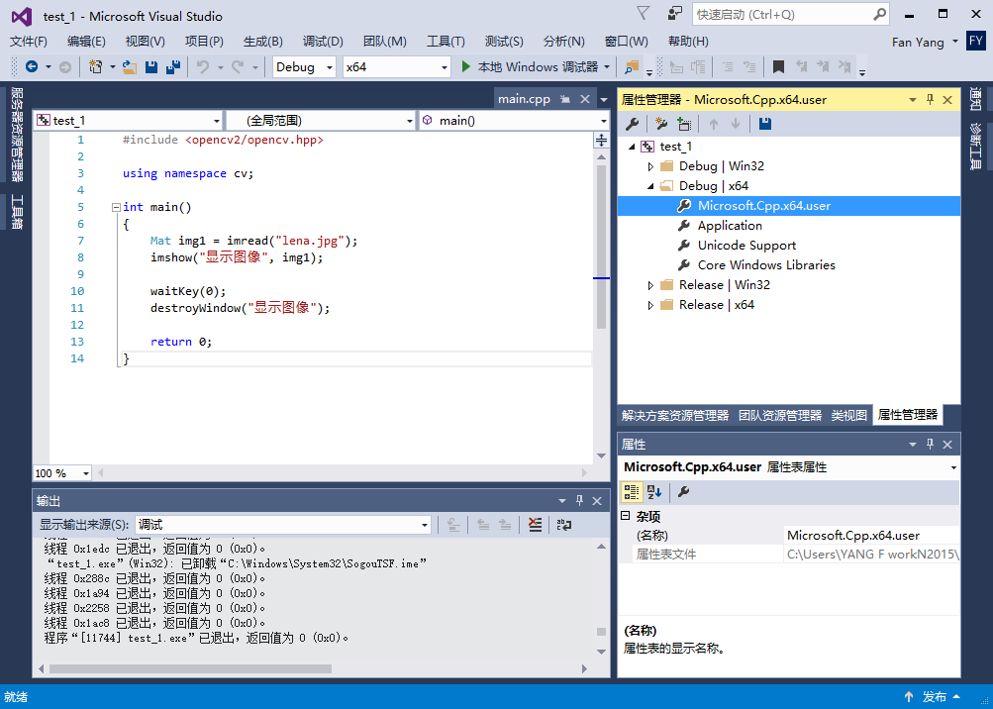The image size is (993, 709).
Task: Click the alphabetical sort icon in 属性 panel
Action: [x=654, y=492]
